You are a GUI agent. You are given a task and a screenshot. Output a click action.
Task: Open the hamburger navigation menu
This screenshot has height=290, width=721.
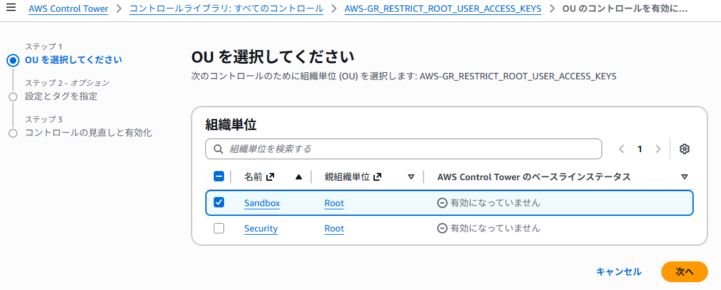point(10,9)
